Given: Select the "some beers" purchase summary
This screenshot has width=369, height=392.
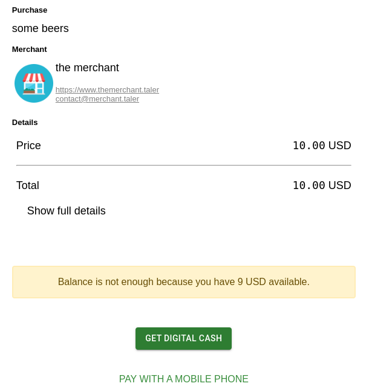Looking at the screenshot, I should [x=41, y=28].
